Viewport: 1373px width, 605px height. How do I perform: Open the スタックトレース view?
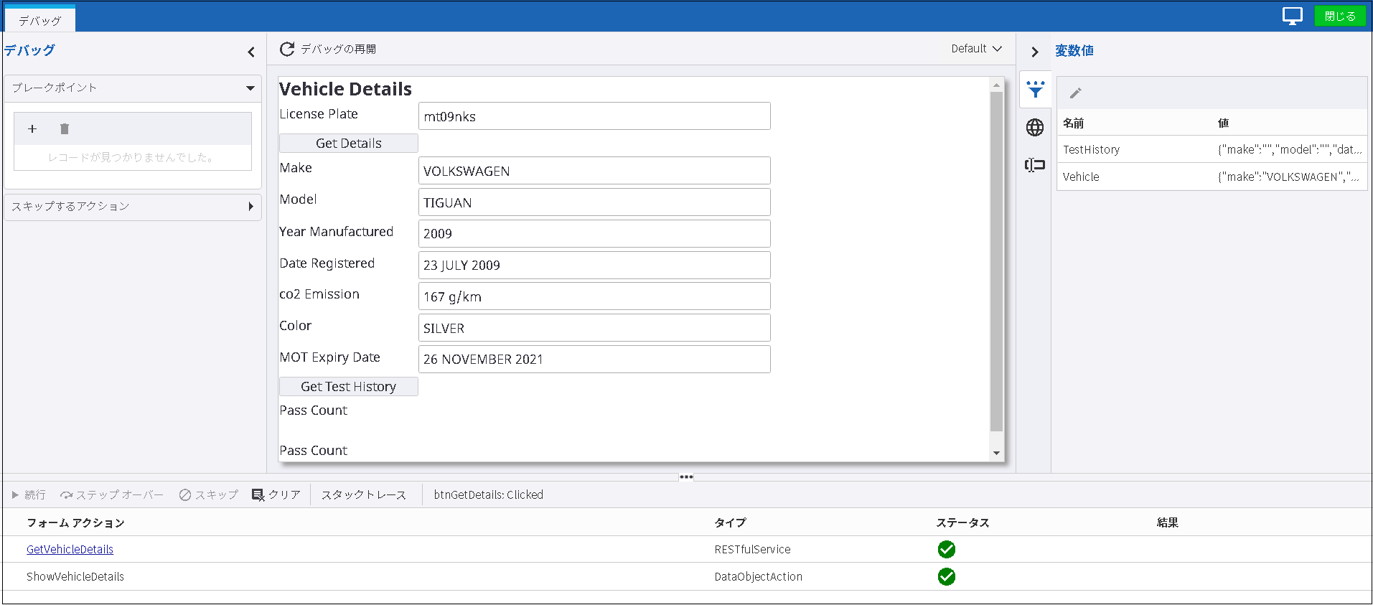click(363, 495)
